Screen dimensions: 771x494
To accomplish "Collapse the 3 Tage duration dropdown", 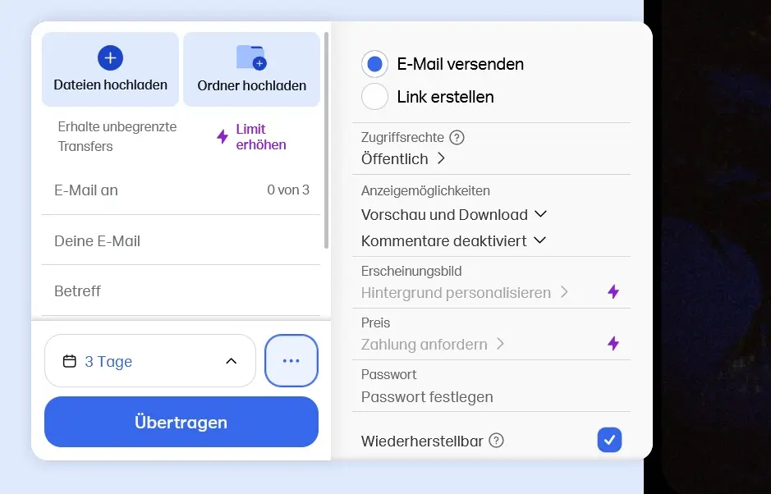I will (233, 359).
